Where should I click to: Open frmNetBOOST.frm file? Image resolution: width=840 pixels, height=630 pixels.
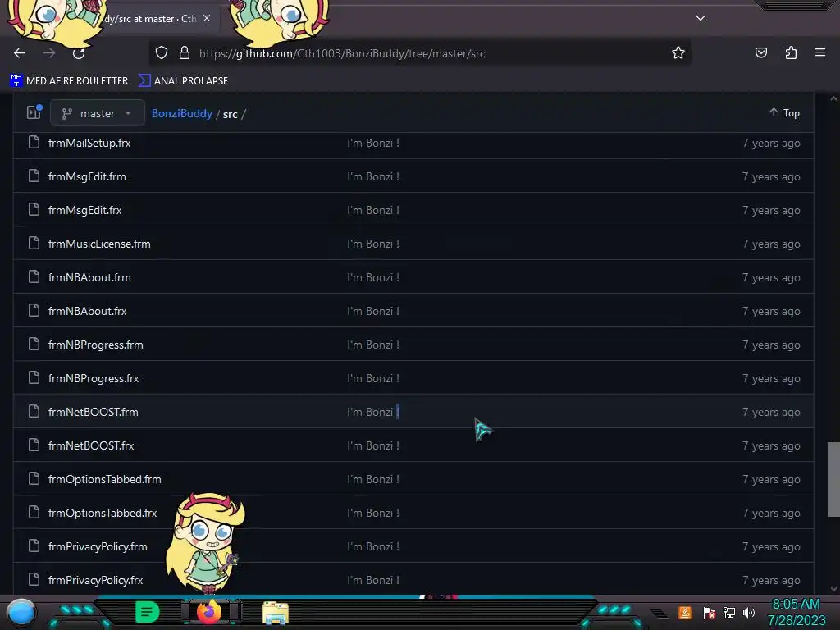[x=94, y=412]
